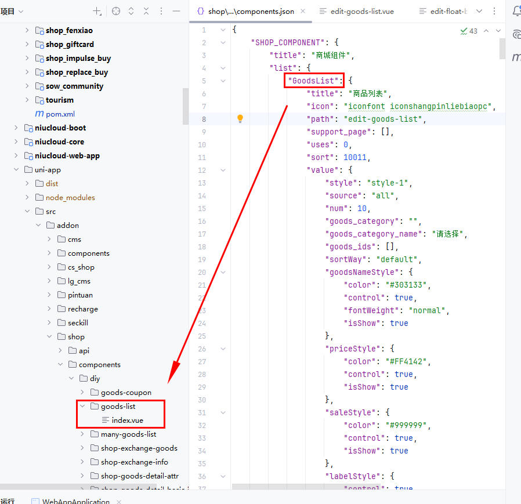The image size is (521, 504).
Task: Click the inspections checkmark with 43 count
Action: click(468, 31)
